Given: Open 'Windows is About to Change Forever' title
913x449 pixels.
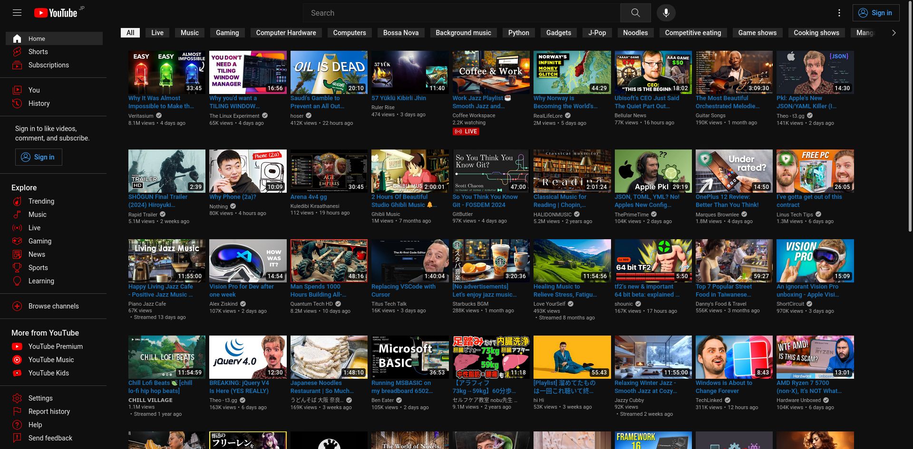Looking at the screenshot, I should [724, 387].
